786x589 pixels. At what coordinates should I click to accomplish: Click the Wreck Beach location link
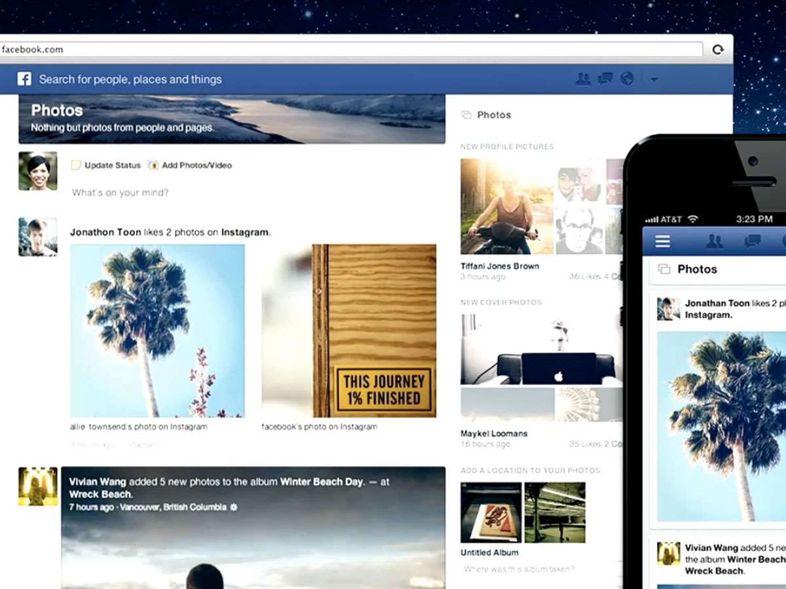pos(100,494)
